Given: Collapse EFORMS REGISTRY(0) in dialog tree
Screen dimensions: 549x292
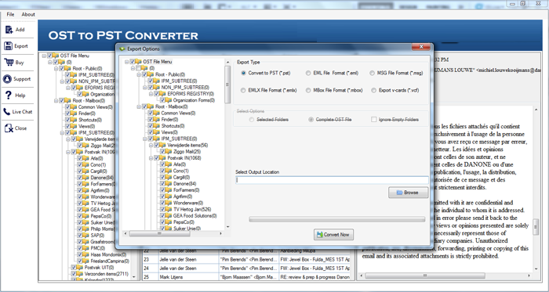Looking at the screenshot, I should pos(151,94).
